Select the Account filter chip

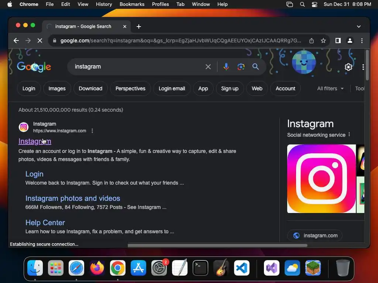pyautogui.click(x=285, y=88)
